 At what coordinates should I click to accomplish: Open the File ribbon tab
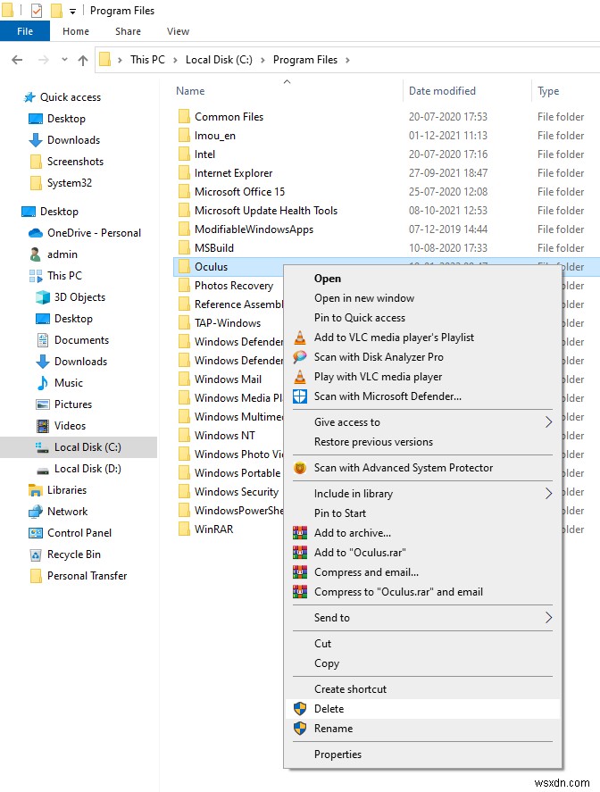25,31
